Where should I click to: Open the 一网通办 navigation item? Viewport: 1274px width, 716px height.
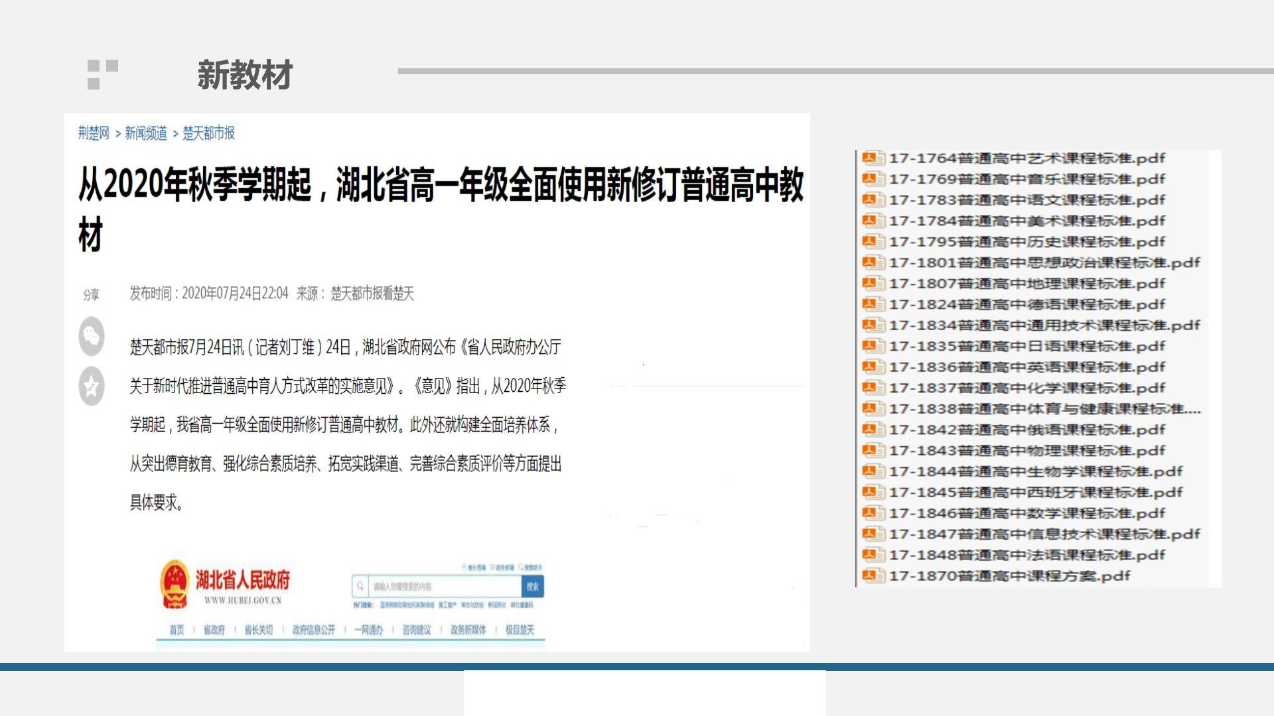coord(369,630)
